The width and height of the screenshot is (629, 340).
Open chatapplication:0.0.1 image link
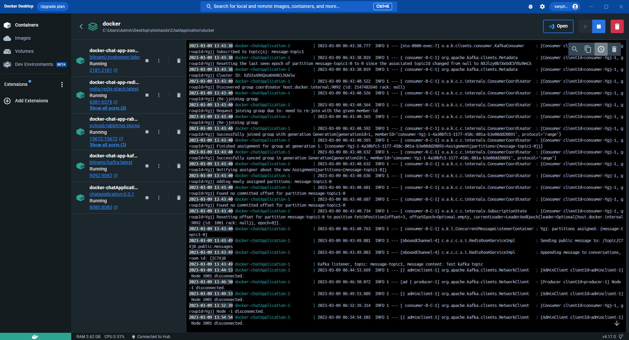tap(112, 194)
